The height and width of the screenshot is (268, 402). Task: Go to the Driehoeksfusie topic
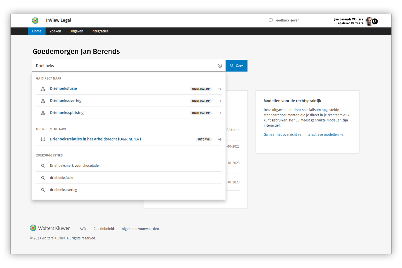tap(63, 88)
